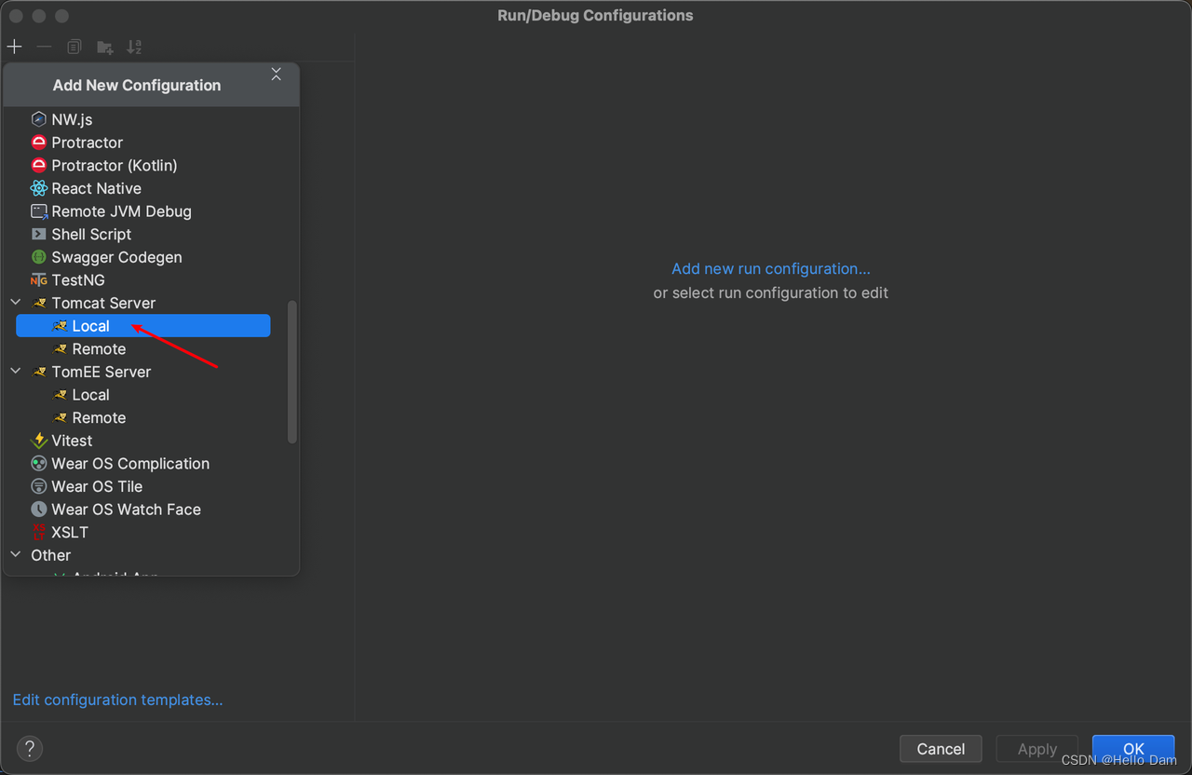Choose the XSLT icon
Viewport: 1192px width, 775px height.
pyautogui.click(x=38, y=532)
